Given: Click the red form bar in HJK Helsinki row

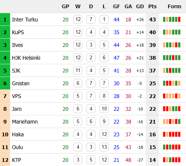Looking at the screenshot, I should (x=173, y=58).
